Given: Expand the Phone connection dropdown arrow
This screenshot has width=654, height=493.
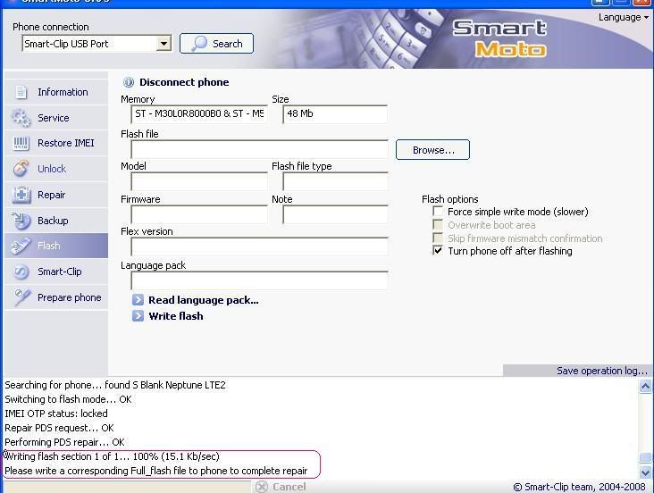Looking at the screenshot, I should tap(163, 44).
